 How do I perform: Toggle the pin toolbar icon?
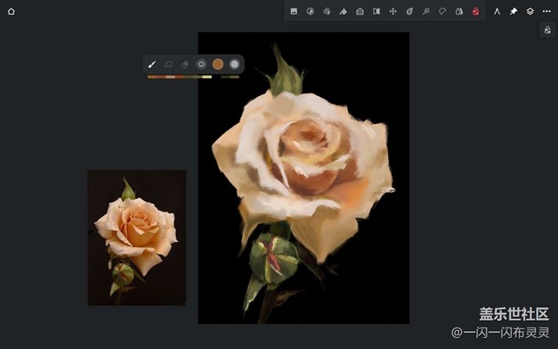click(x=513, y=11)
